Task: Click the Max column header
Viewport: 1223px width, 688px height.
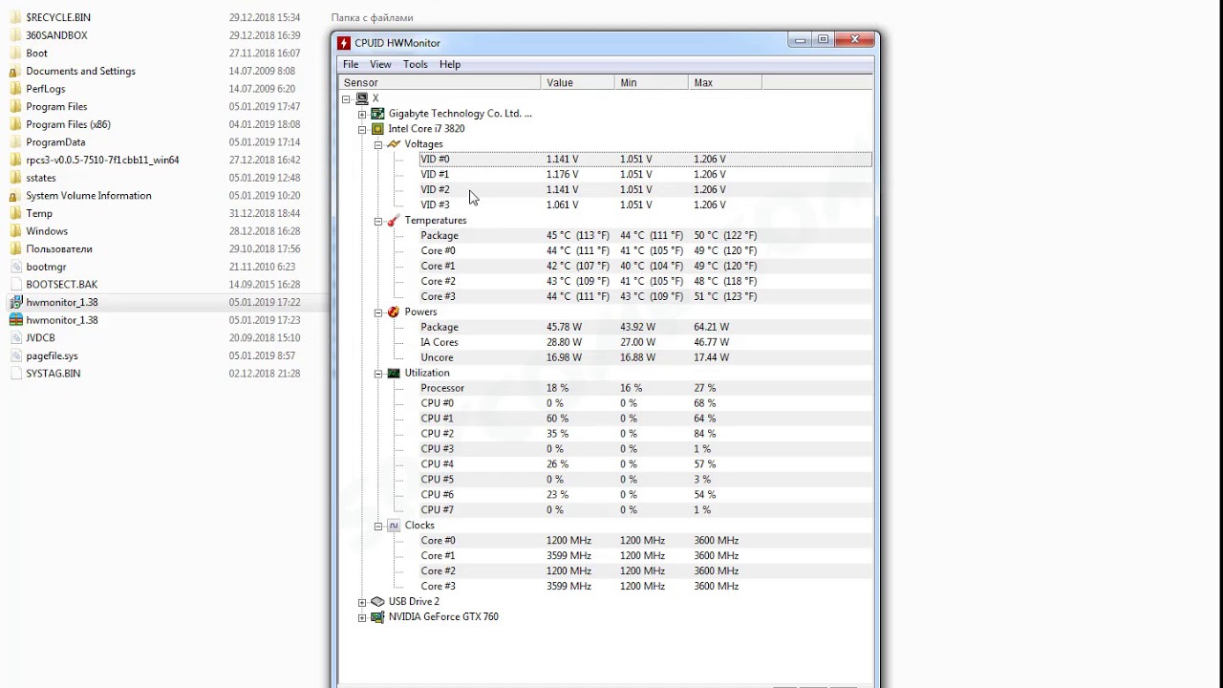Action: click(x=724, y=83)
